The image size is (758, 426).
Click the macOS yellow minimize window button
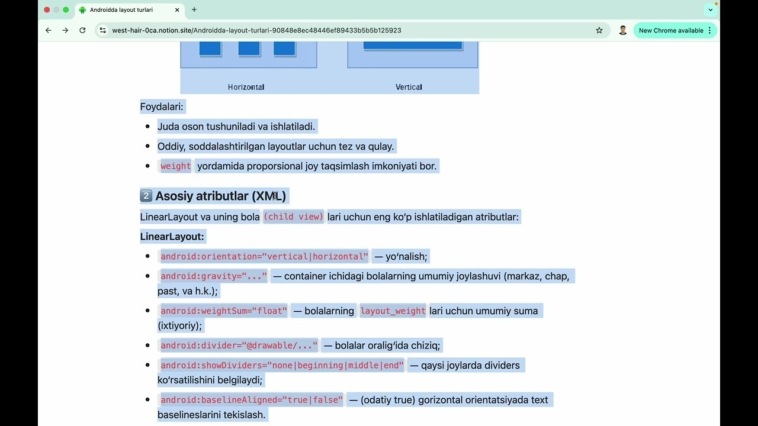[x=56, y=9]
